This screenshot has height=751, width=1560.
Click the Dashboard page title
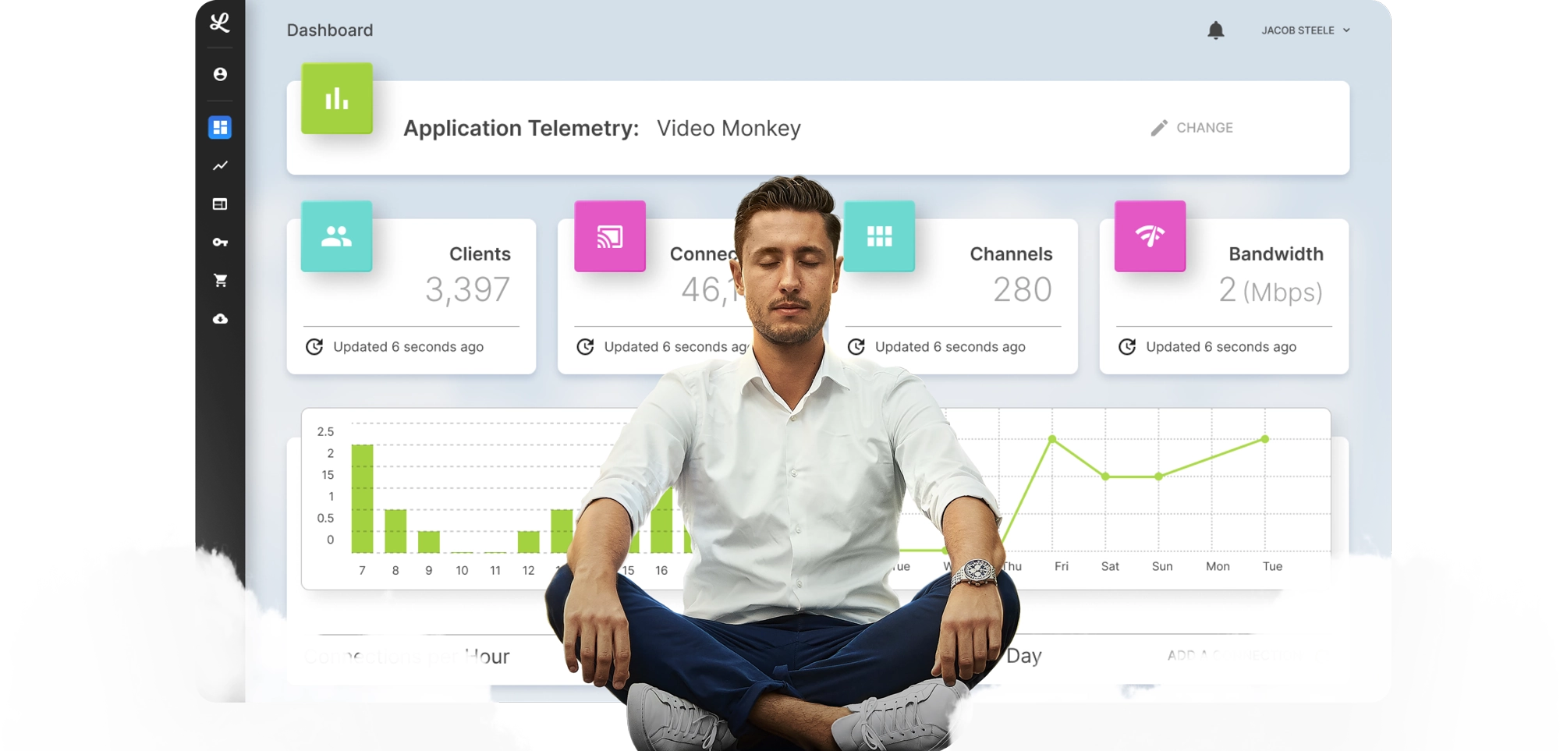tap(330, 30)
